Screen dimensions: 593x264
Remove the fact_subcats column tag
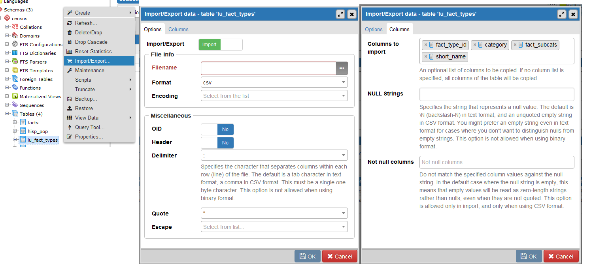click(x=515, y=45)
